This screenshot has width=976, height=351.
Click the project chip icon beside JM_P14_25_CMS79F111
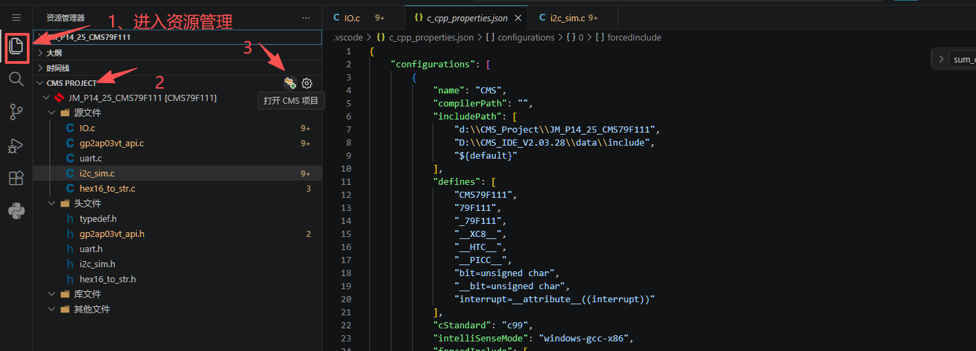pos(59,98)
